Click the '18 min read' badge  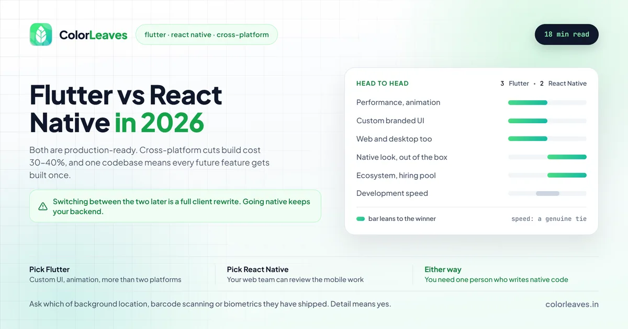pos(567,34)
